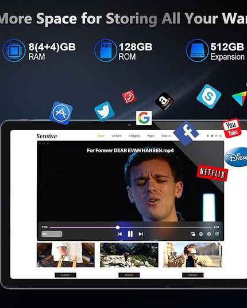Click the 2:05 elapsed time label
This screenshot has width=247, height=308.
click(45, 227)
